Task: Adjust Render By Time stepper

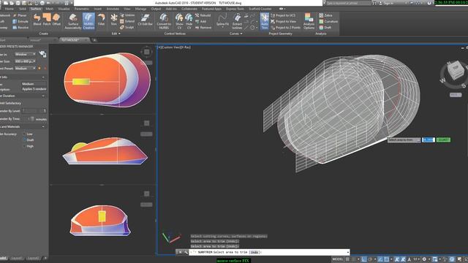Action: pos(31,119)
